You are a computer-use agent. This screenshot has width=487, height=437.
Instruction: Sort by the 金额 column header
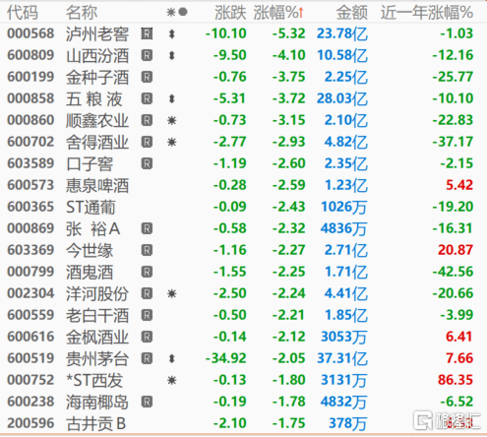click(352, 13)
